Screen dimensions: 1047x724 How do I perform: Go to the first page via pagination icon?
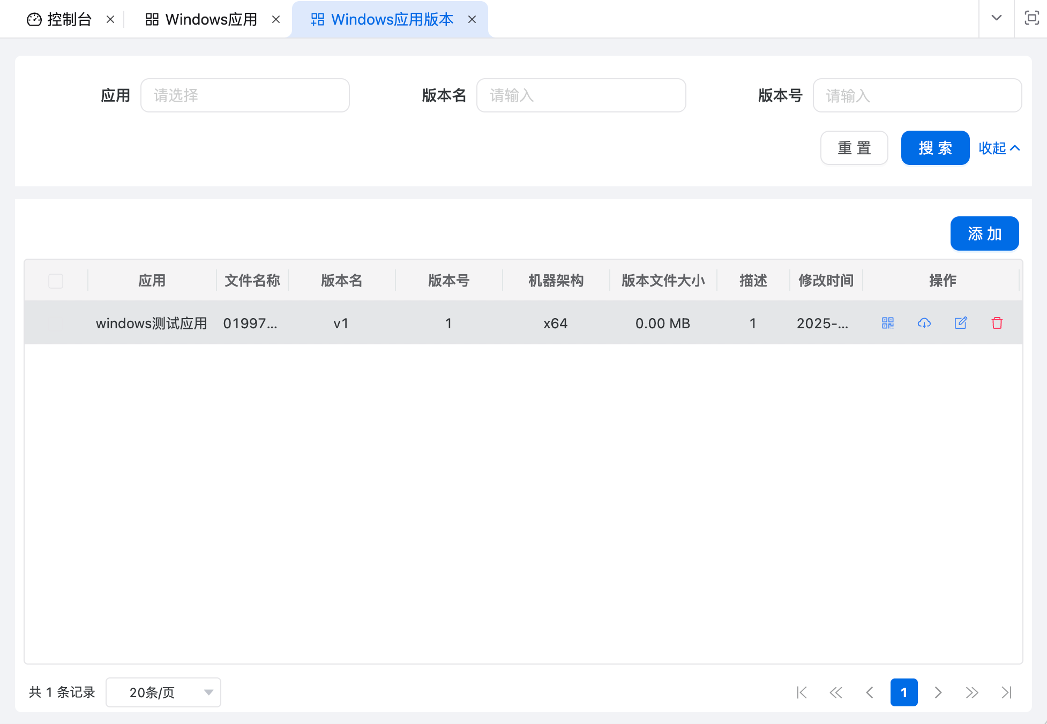(x=802, y=692)
